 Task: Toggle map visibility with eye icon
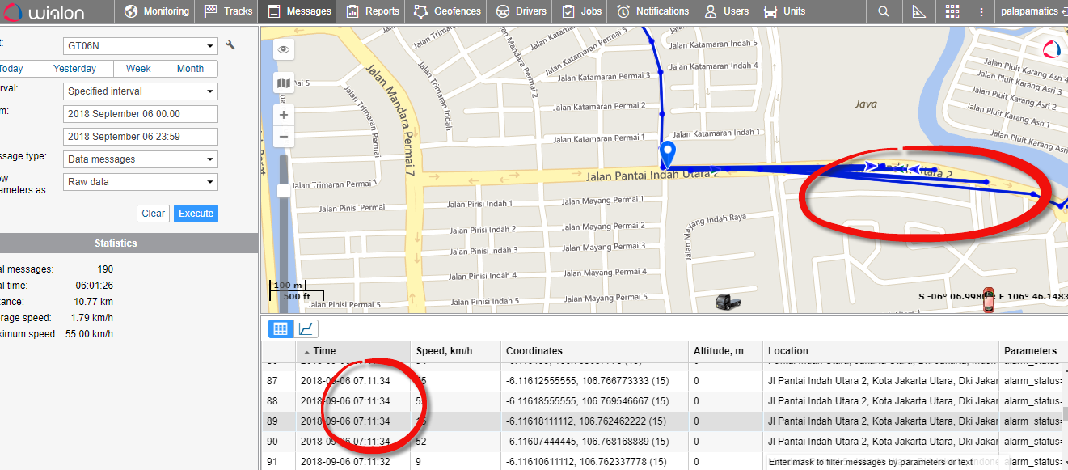(x=283, y=49)
